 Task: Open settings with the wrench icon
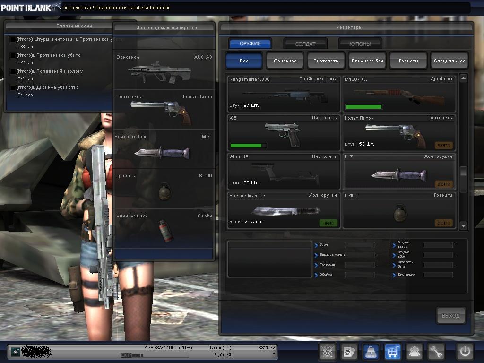[436, 352]
